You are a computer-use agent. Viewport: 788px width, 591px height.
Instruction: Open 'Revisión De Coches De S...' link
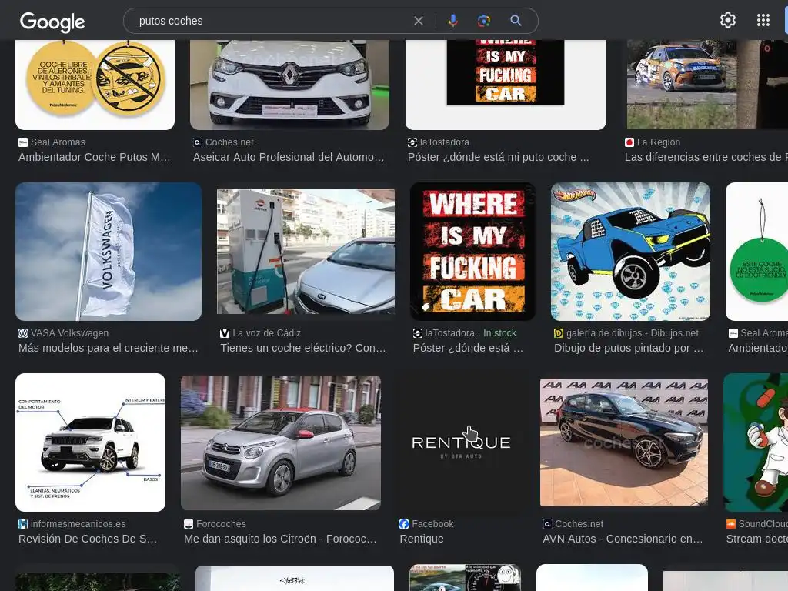tap(88, 539)
